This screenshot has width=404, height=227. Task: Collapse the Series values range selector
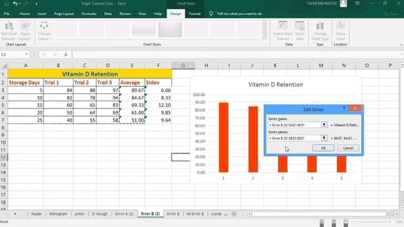click(x=324, y=138)
